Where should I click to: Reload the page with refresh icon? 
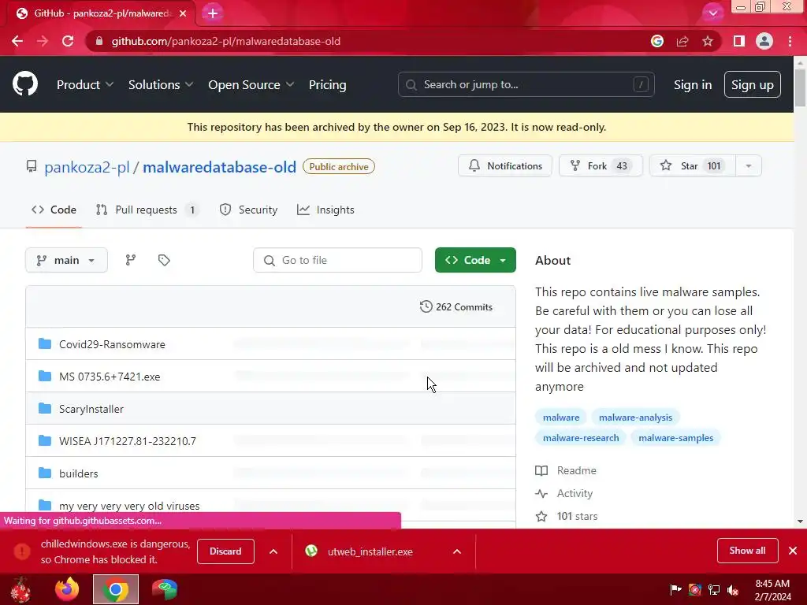[x=68, y=41]
